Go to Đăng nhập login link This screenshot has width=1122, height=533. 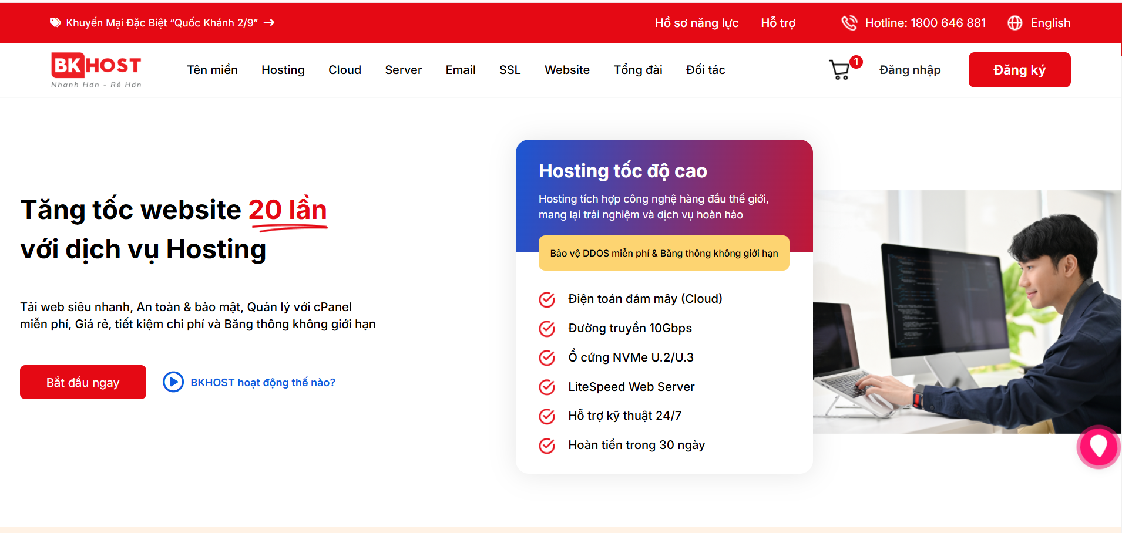pos(909,70)
